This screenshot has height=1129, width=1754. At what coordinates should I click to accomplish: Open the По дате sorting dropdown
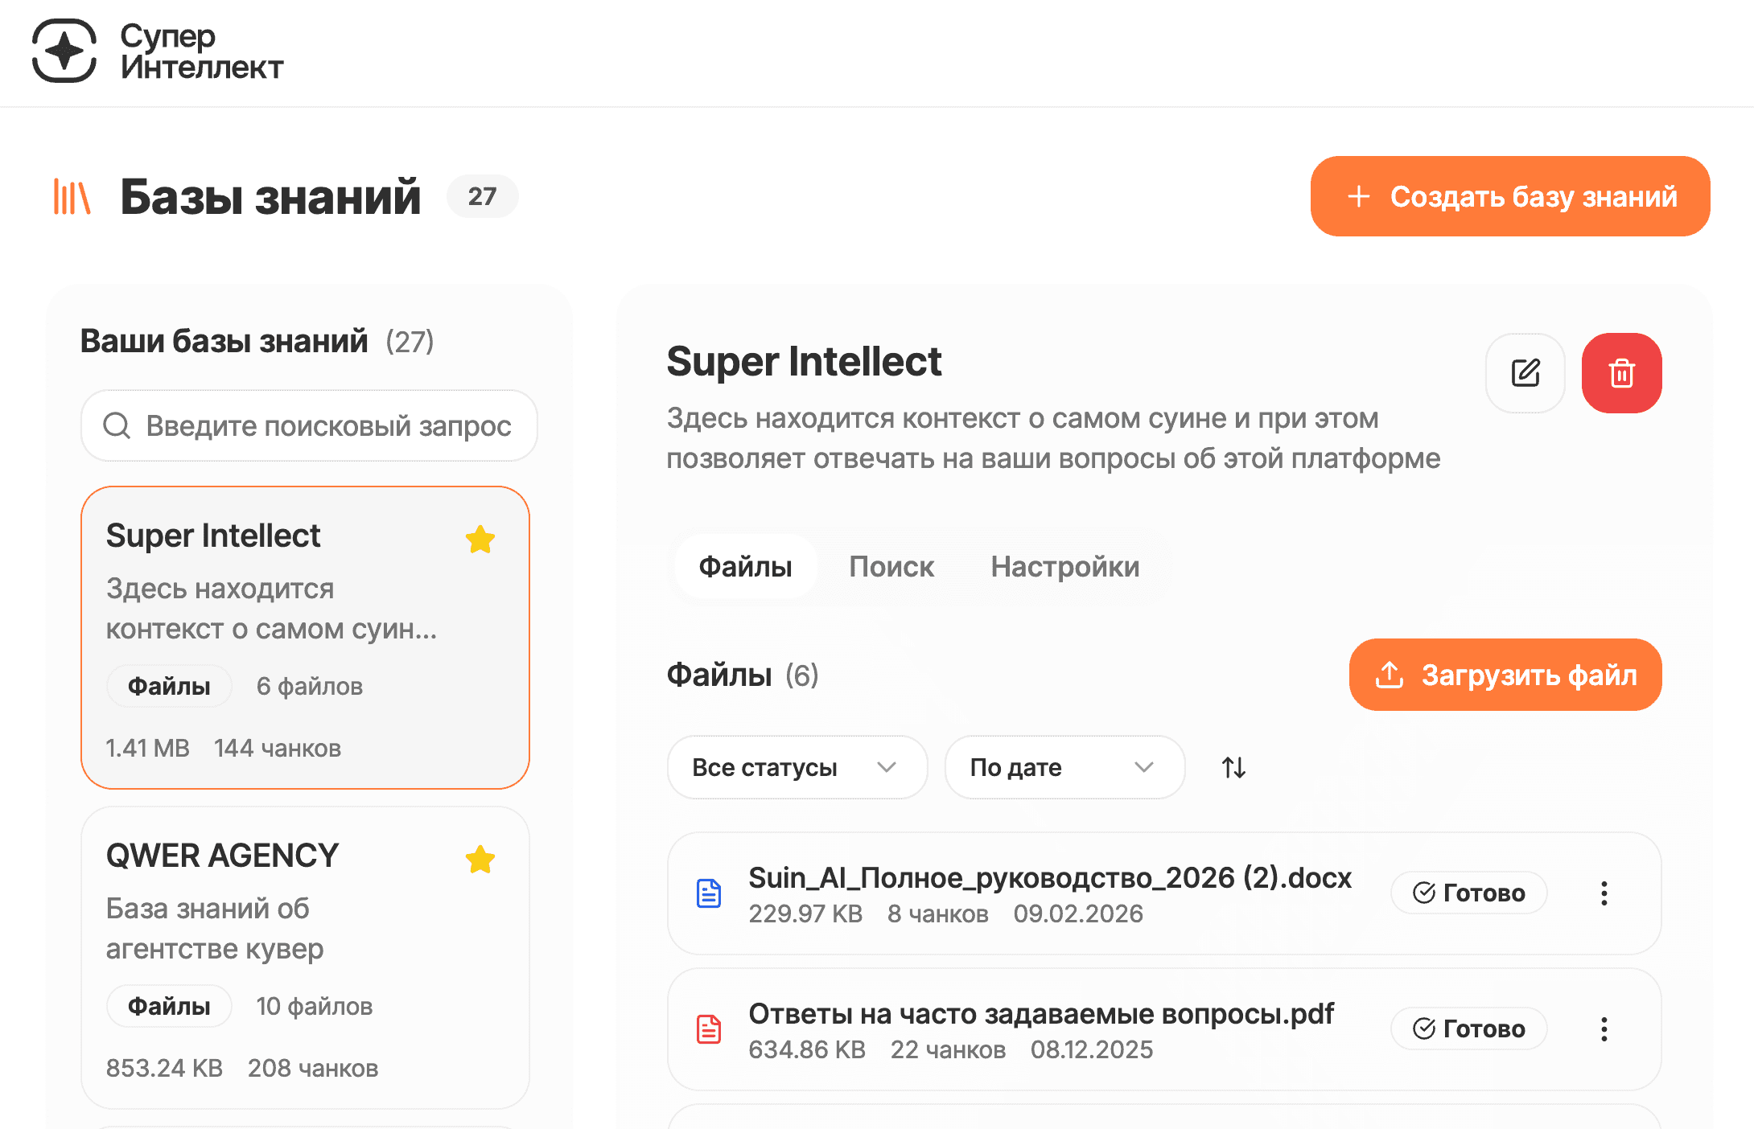(1064, 767)
